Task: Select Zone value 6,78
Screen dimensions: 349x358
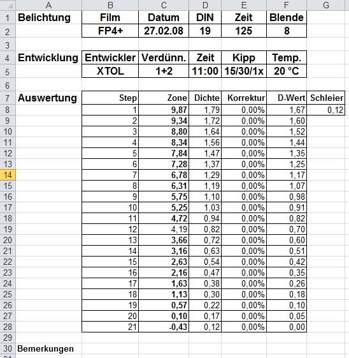Action: 164,175
